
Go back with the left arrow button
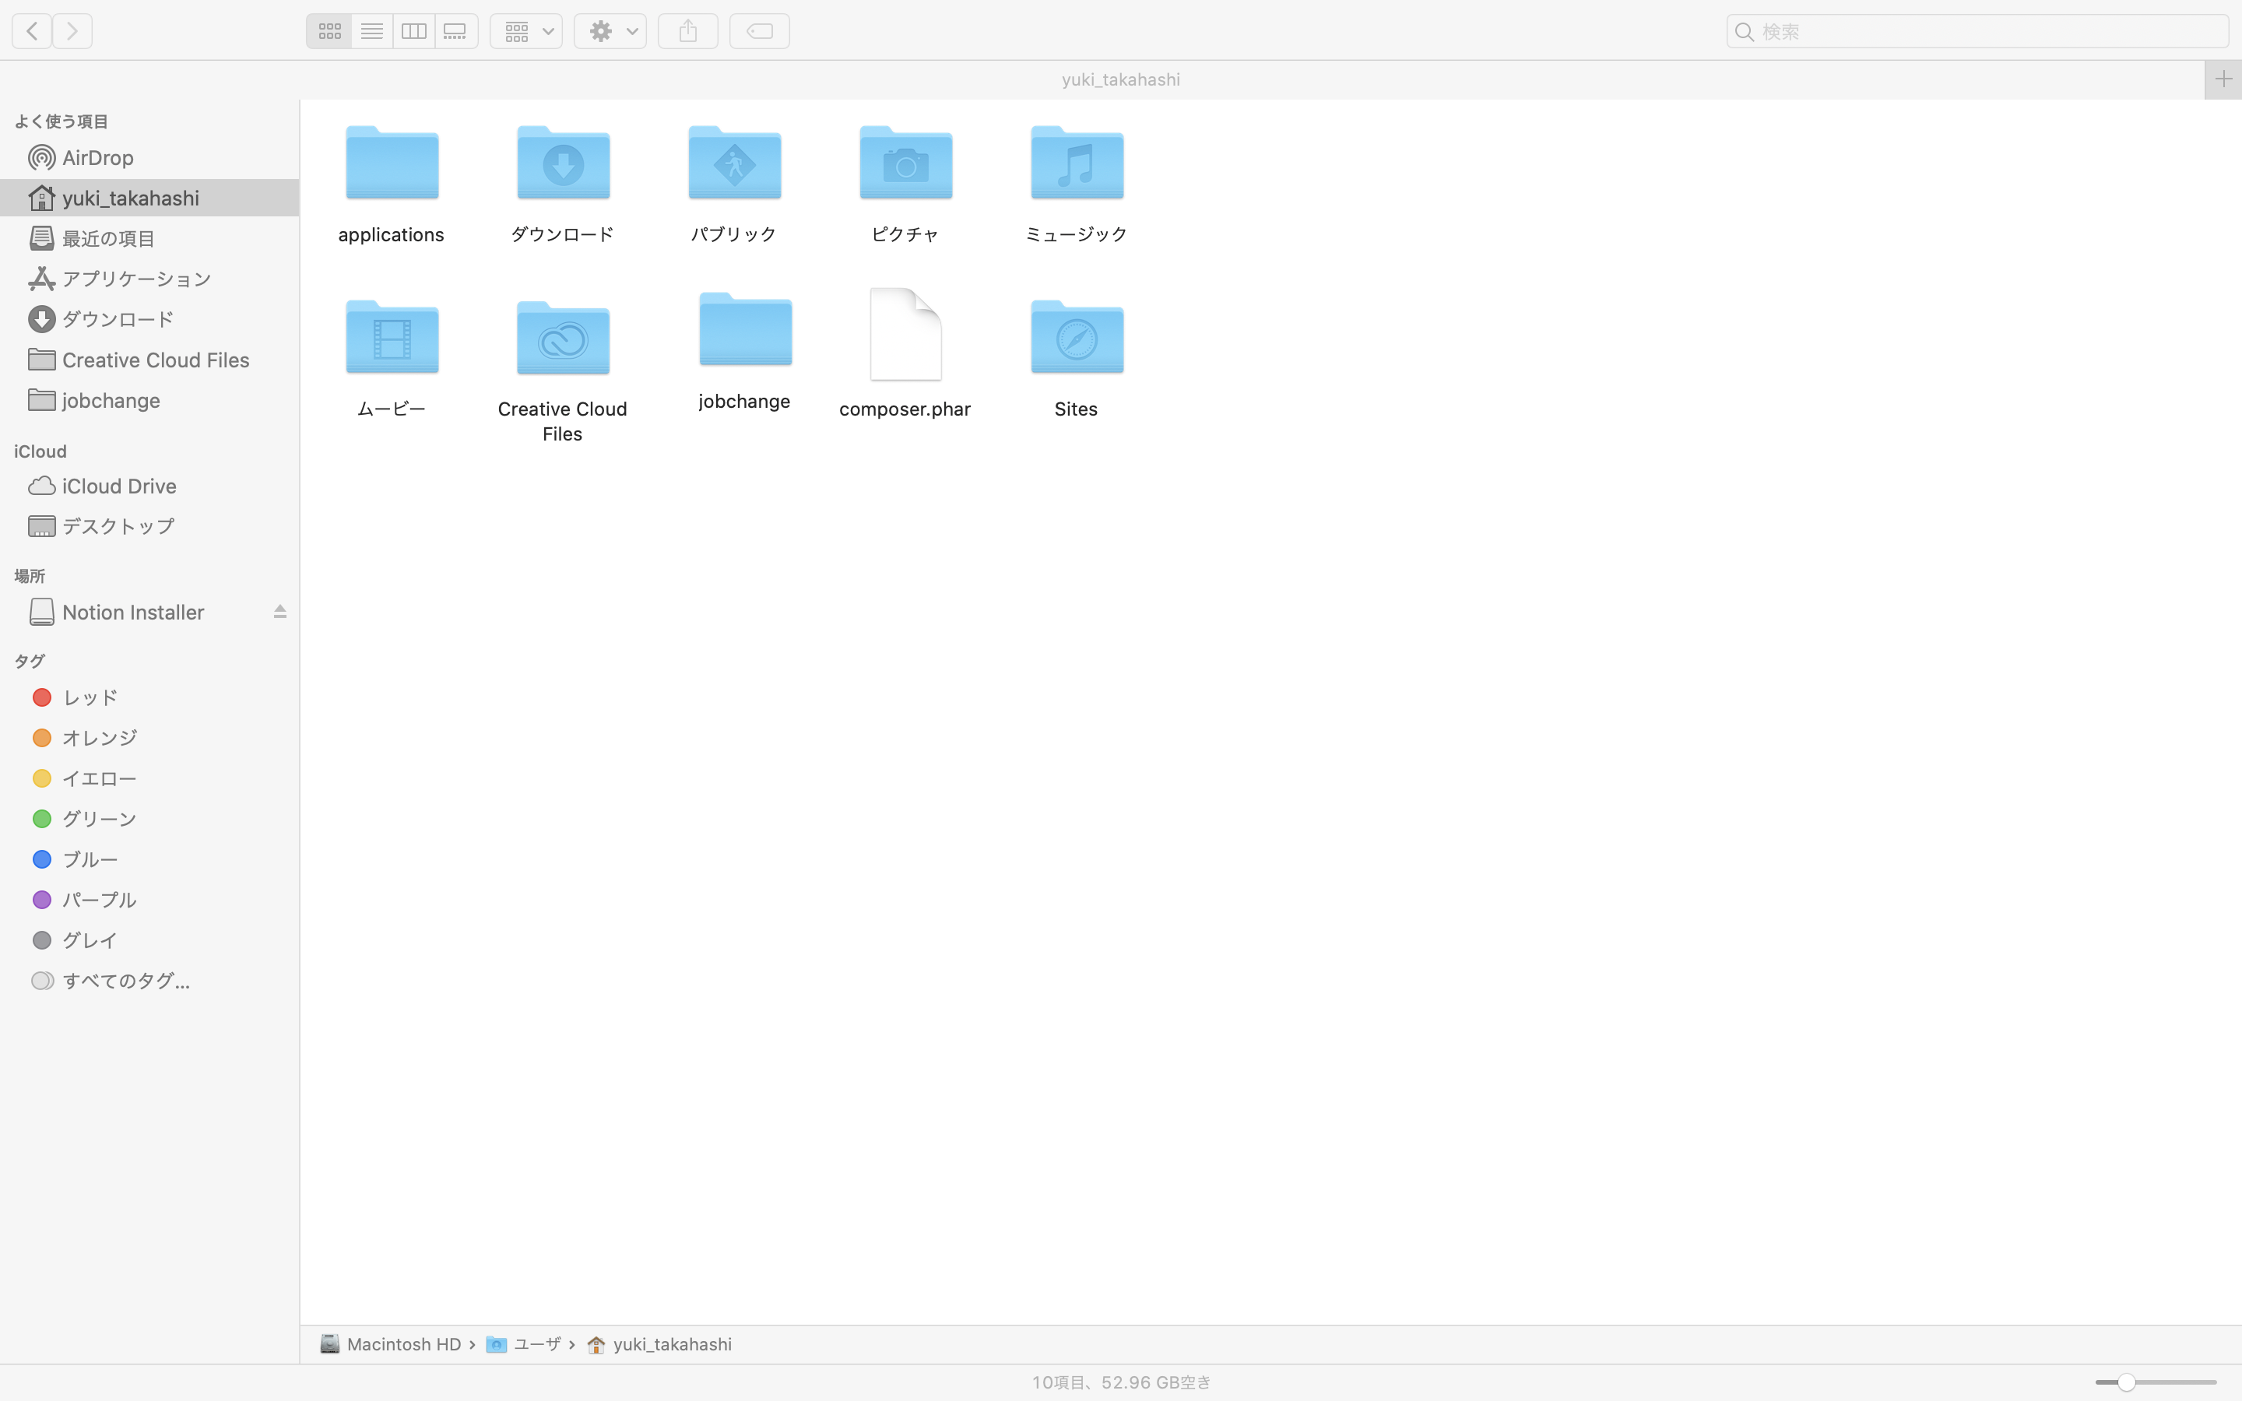[x=31, y=30]
